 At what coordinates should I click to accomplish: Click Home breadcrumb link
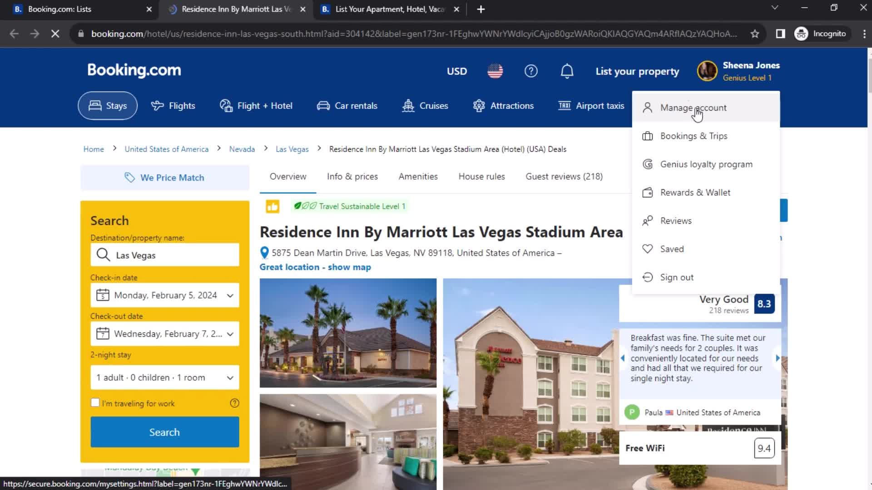coord(94,149)
